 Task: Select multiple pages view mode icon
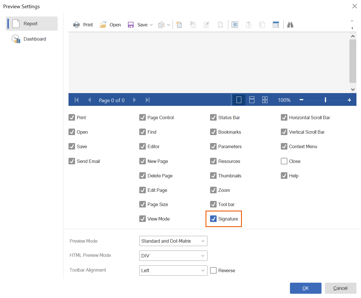coord(265,100)
